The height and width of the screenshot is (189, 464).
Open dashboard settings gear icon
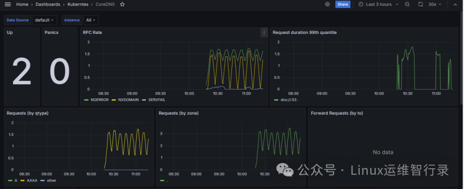pyautogui.click(x=327, y=4)
